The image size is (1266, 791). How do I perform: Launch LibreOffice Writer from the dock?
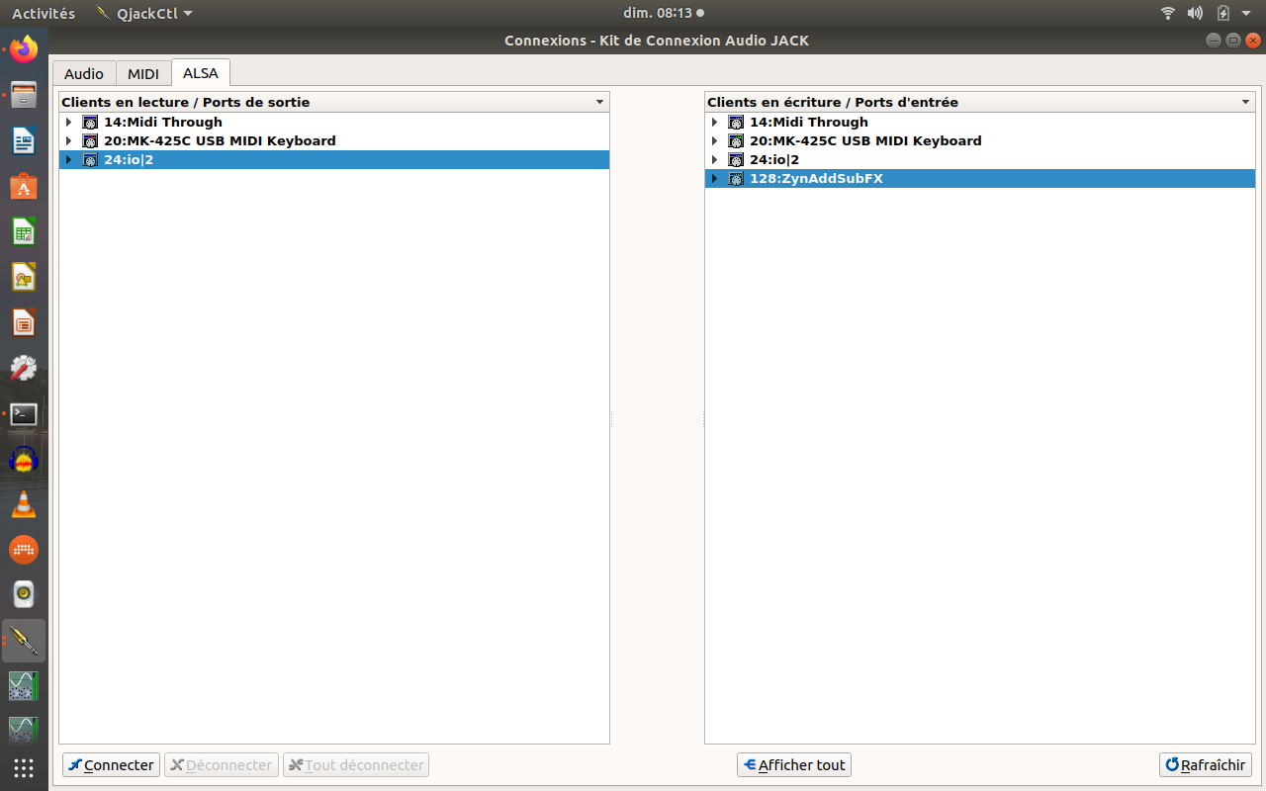pos(24,140)
